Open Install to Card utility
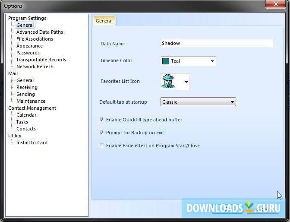 [32, 143]
